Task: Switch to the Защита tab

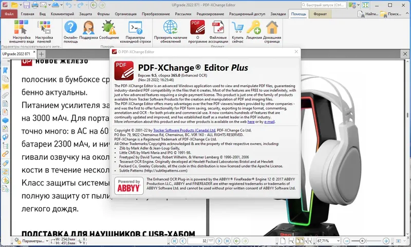Action: point(86,14)
